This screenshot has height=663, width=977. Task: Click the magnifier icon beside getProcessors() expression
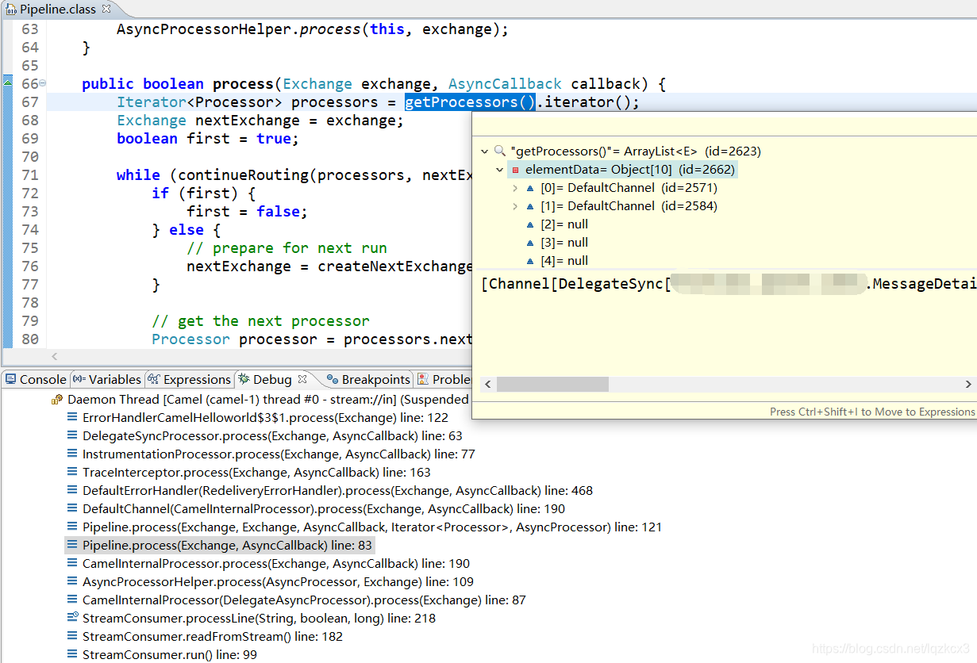coord(500,151)
